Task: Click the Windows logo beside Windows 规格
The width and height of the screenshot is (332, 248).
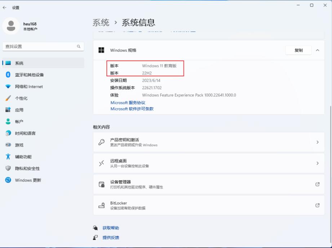Action: [x=101, y=50]
